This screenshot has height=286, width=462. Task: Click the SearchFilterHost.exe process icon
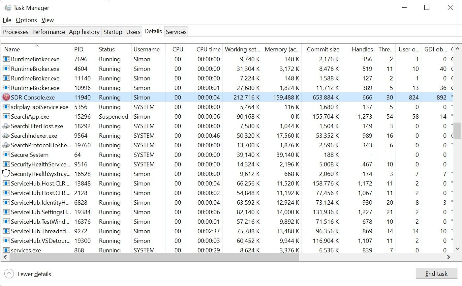6,126
